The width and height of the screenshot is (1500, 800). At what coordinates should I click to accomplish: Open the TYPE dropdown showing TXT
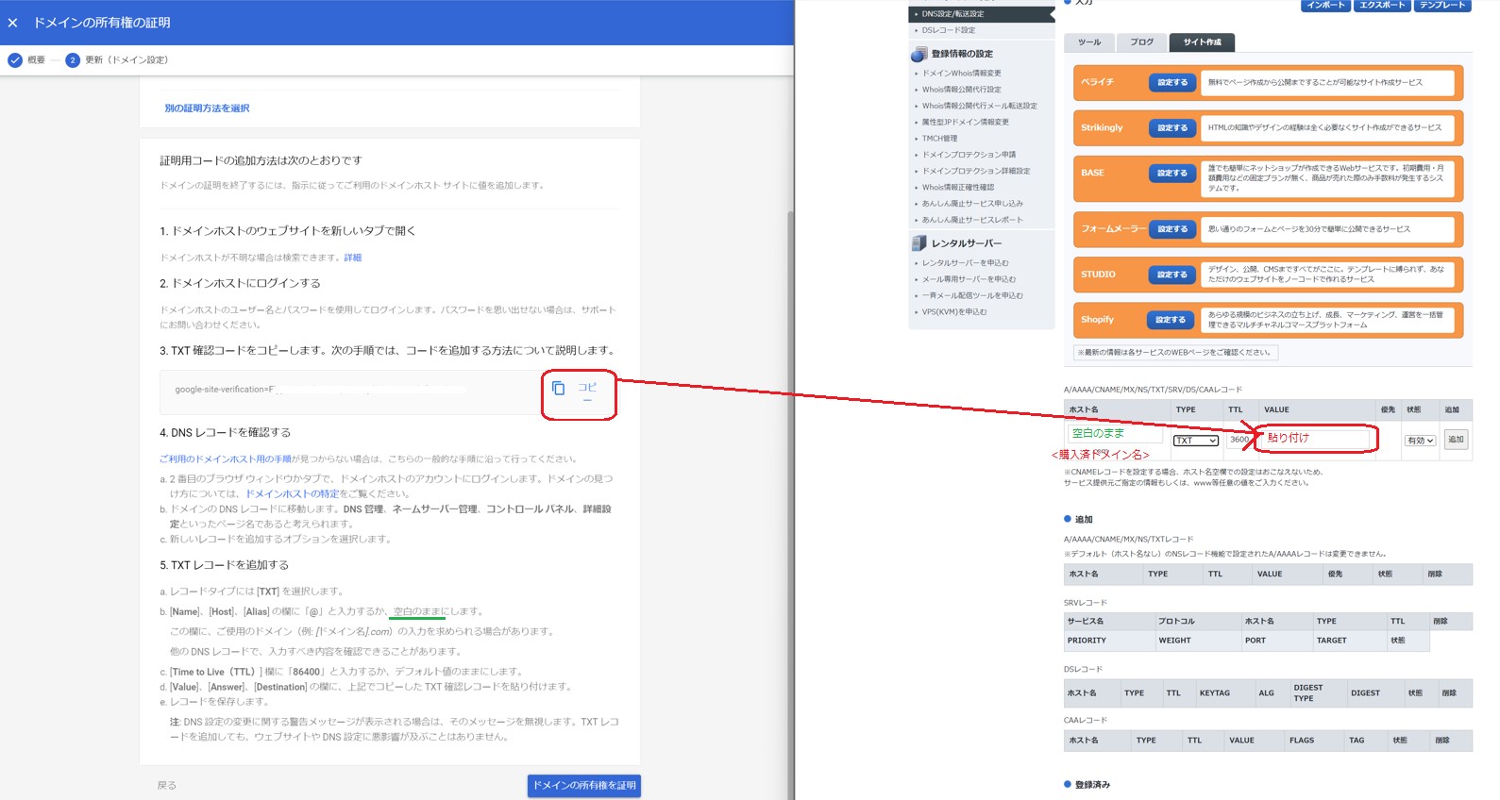[1195, 441]
